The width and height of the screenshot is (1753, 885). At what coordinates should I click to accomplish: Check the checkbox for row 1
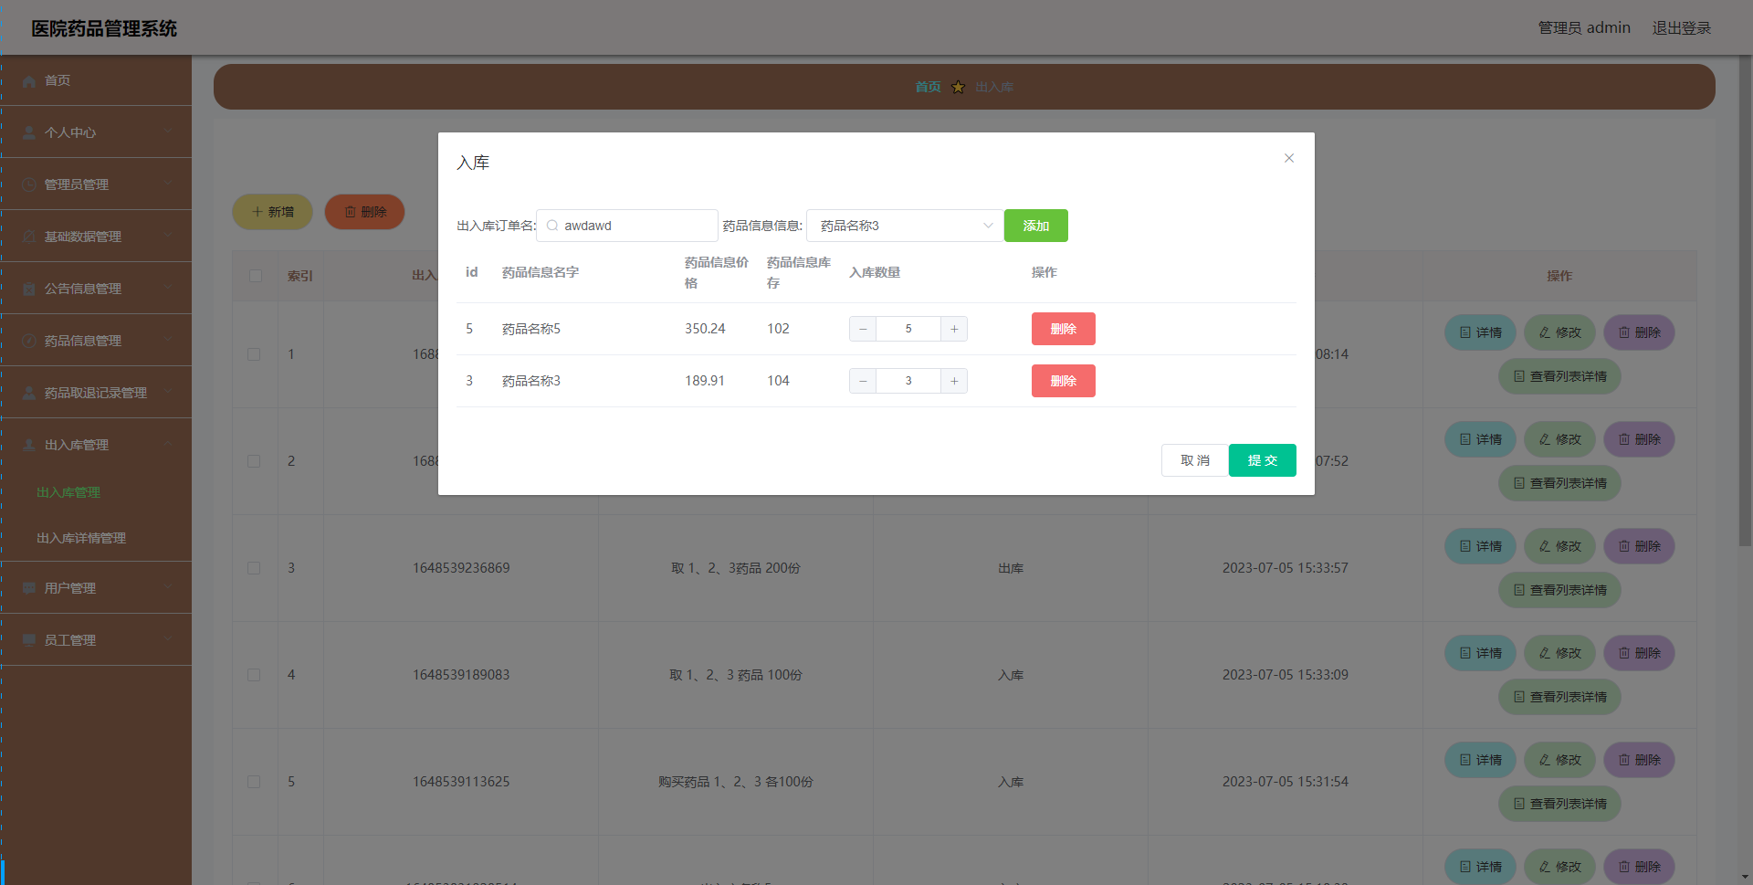click(x=254, y=354)
